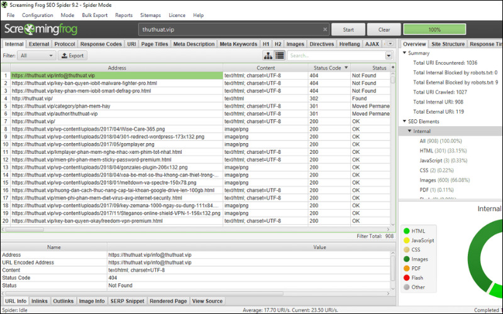Click the Export button
This screenshot has width=503, height=314.
click(72, 55)
